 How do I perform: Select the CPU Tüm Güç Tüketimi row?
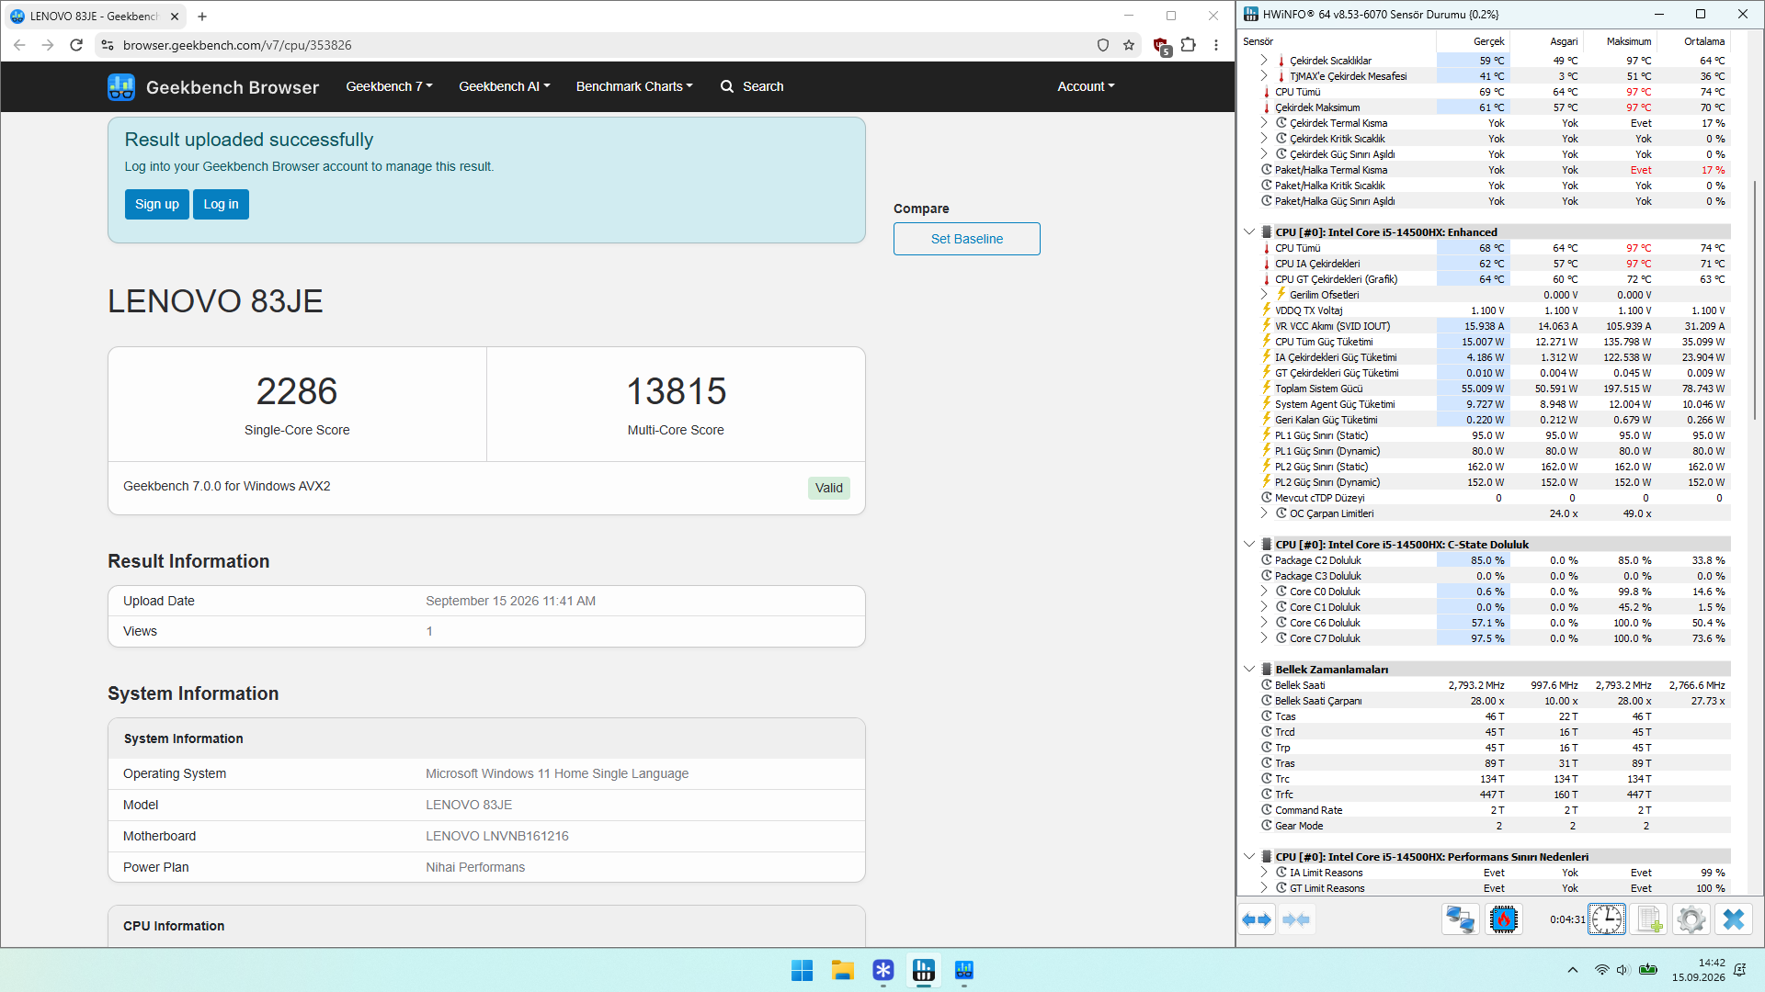coord(1495,342)
